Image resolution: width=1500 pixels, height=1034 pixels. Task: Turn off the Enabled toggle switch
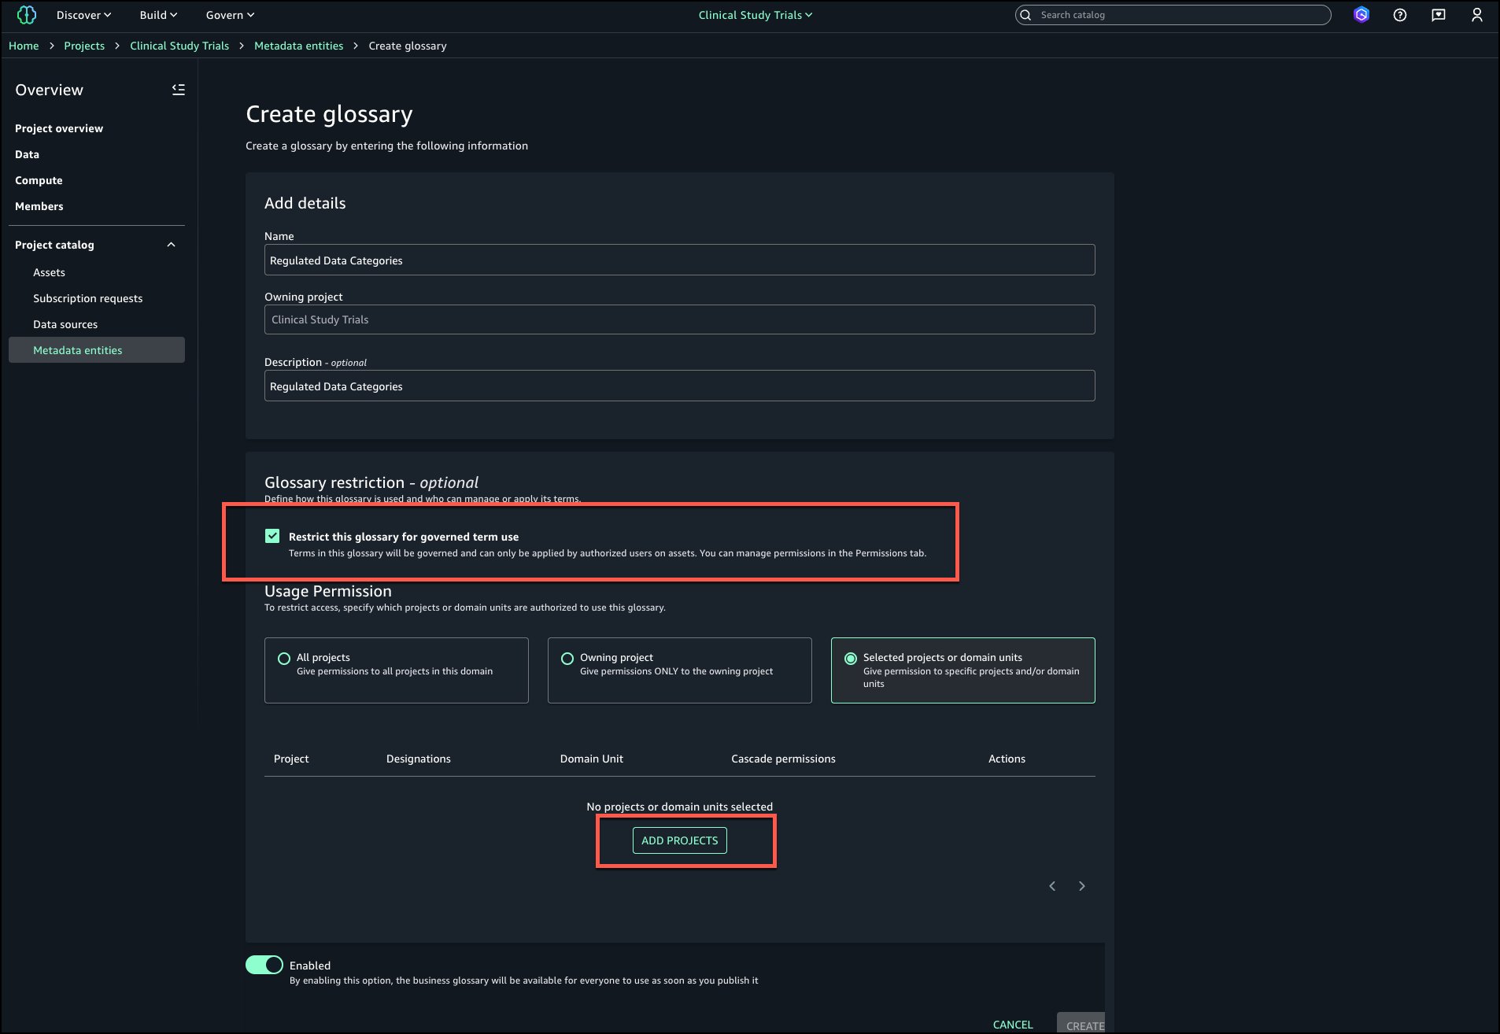(264, 965)
